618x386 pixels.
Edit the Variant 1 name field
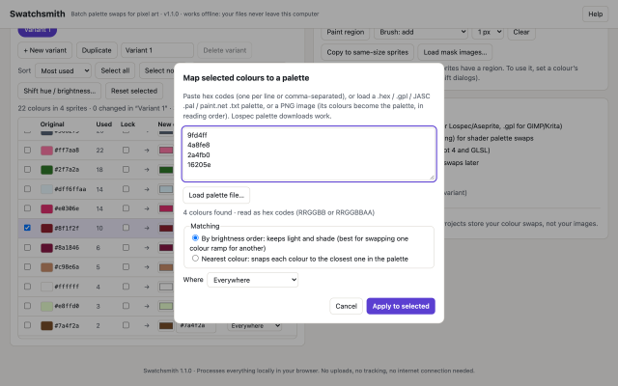click(x=157, y=50)
